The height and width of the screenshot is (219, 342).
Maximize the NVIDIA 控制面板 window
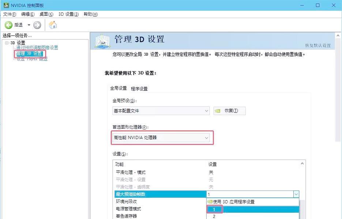[x=318, y=5]
